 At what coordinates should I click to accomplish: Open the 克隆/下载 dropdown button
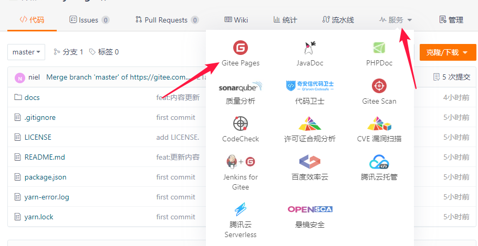(x=448, y=52)
